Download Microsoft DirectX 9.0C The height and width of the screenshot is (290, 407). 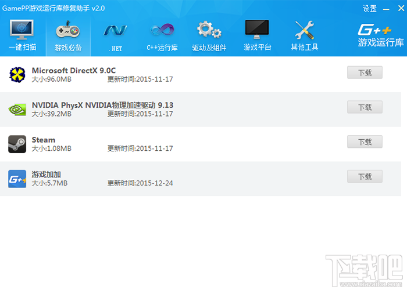click(x=365, y=72)
